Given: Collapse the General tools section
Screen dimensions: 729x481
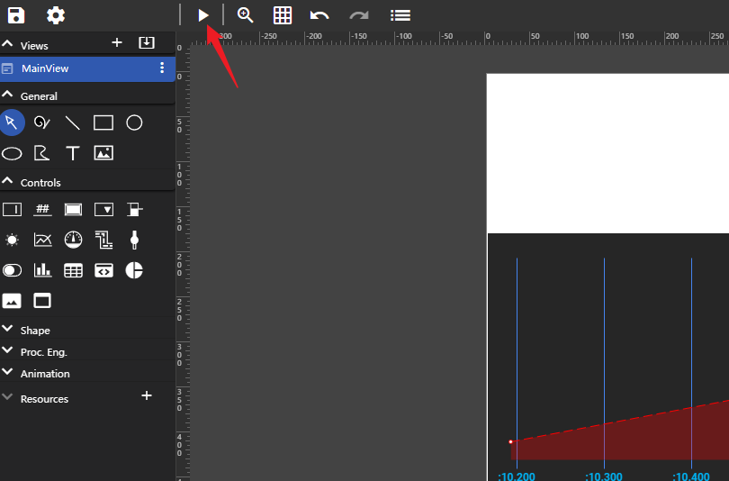Looking at the screenshot, I should click(7, 95).
